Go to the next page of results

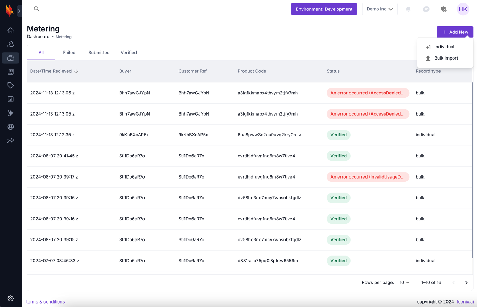[466, 283]
